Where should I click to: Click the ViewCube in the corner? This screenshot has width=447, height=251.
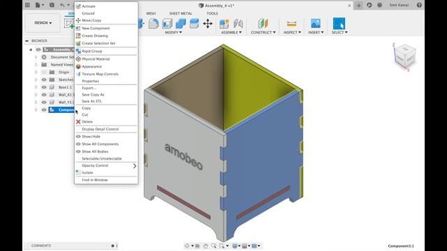coord(404,56)
